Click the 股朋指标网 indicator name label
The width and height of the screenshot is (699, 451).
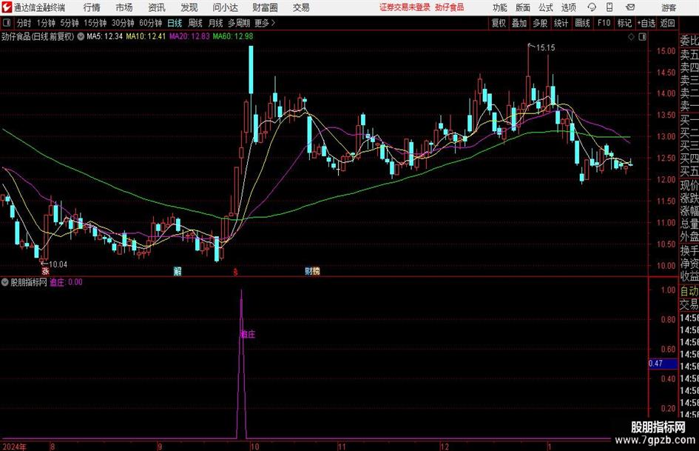(x=29, y=282)
